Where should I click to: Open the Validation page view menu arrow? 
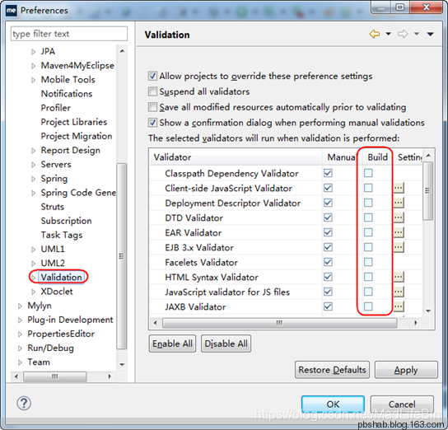(431, 35)
